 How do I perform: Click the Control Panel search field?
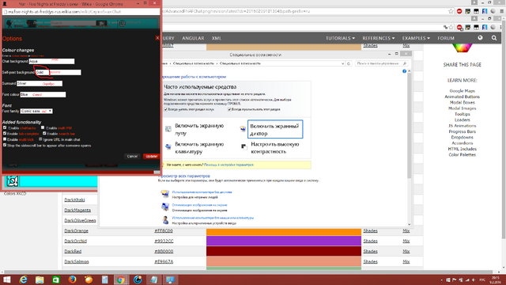pyautogui.click(x=381, y=63)
